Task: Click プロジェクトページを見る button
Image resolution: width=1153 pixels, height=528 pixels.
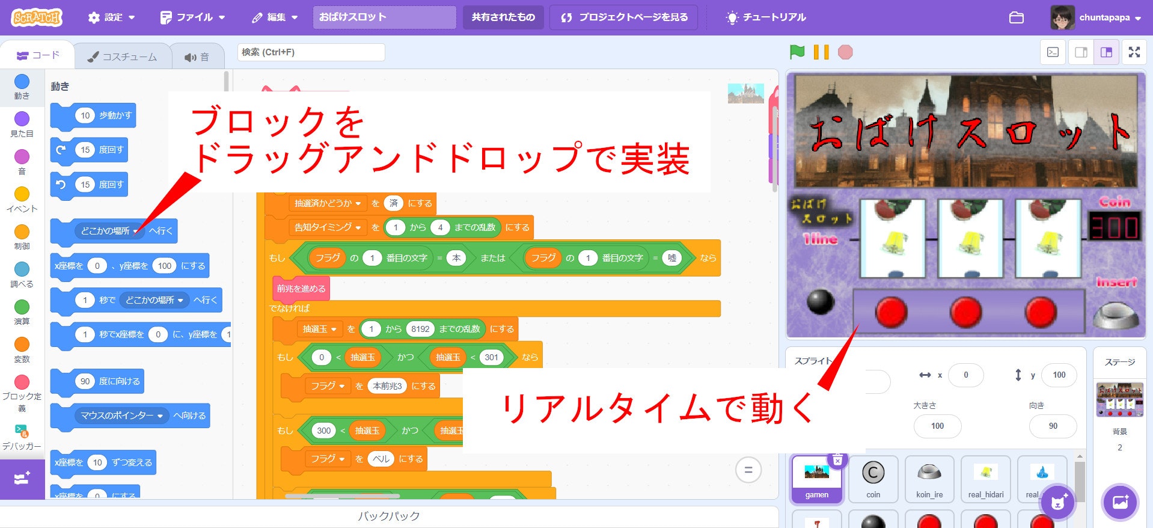Action: pyautogui.click(x=623, y=17)
